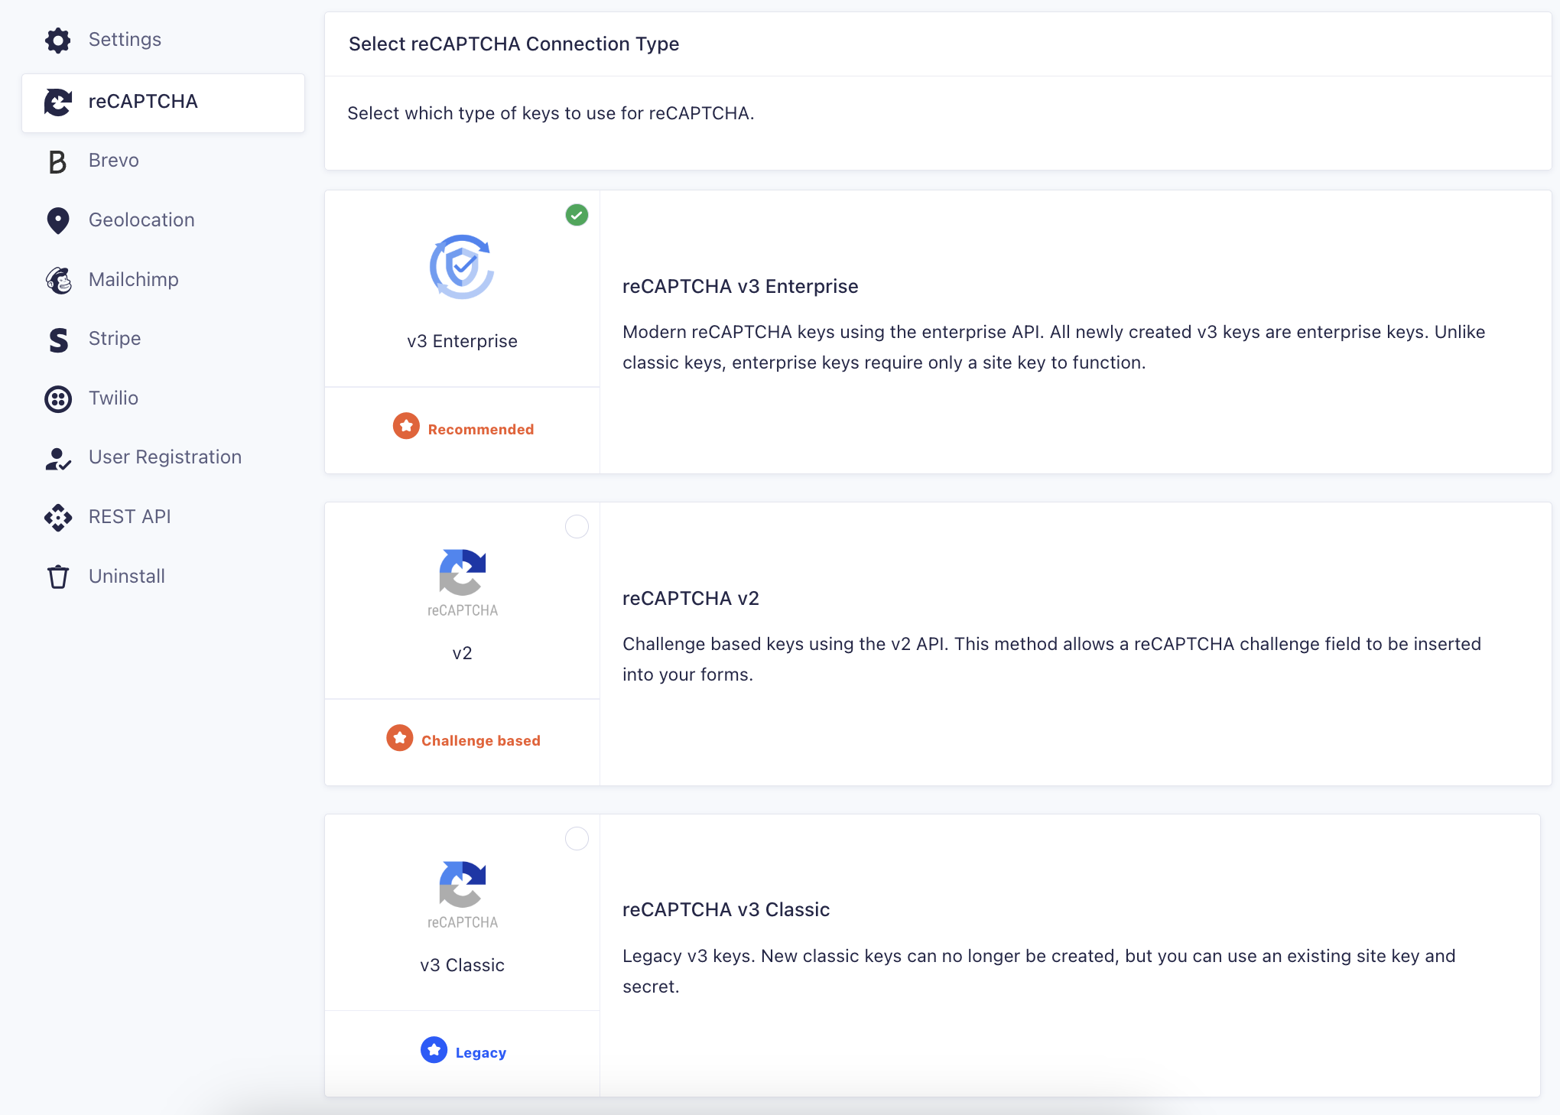Click the Settings gear icon
The image size is (1560, 1115).
pos(58,41)
